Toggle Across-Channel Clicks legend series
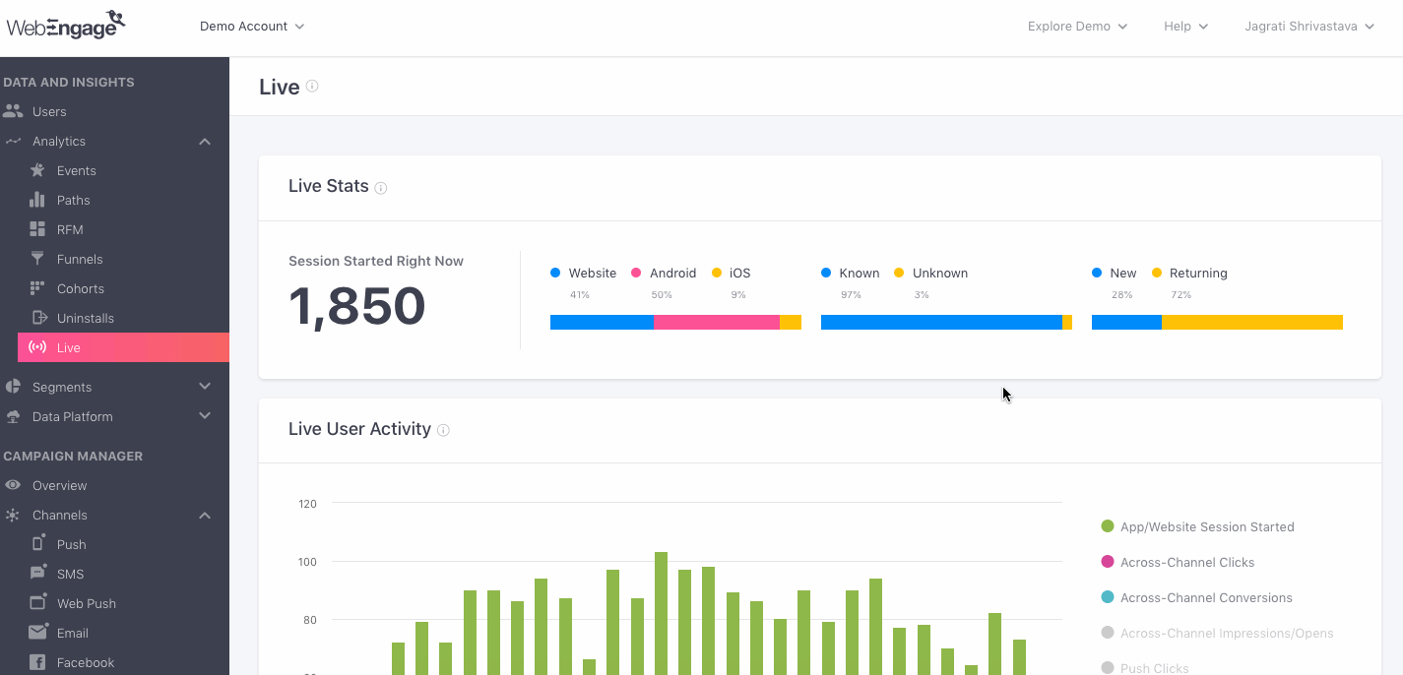The height and width of the screenshot is (675, 1403). (1178, 562)
